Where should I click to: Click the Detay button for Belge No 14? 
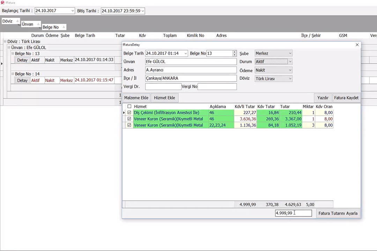[x=22, y=81]
